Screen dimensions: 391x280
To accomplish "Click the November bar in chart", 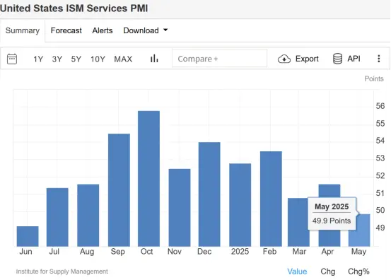I will pyautogui.click(x=180, y=208).
